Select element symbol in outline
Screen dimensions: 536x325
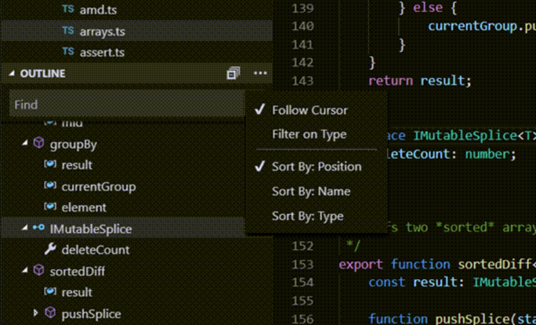pyautogui.click(x=84, y=208)
